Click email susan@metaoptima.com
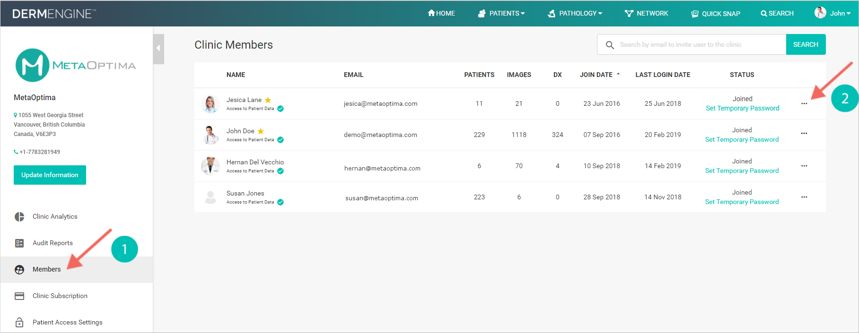859x333 pixels. [382, 198]
